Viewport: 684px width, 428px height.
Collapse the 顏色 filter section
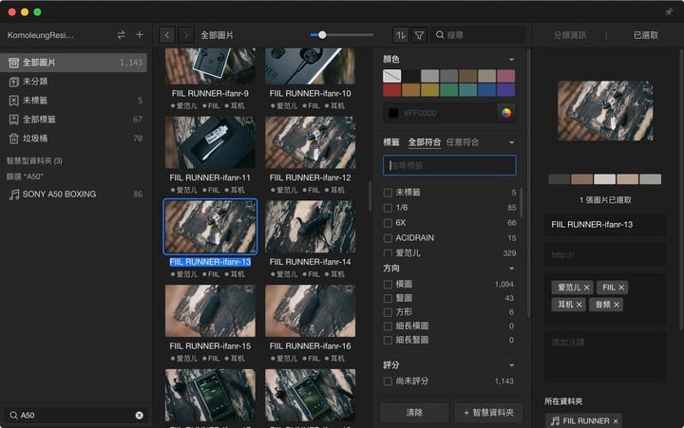[511, 59]
